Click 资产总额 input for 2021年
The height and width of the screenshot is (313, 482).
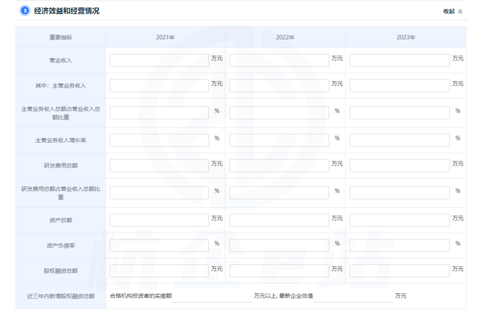[159, 220]
